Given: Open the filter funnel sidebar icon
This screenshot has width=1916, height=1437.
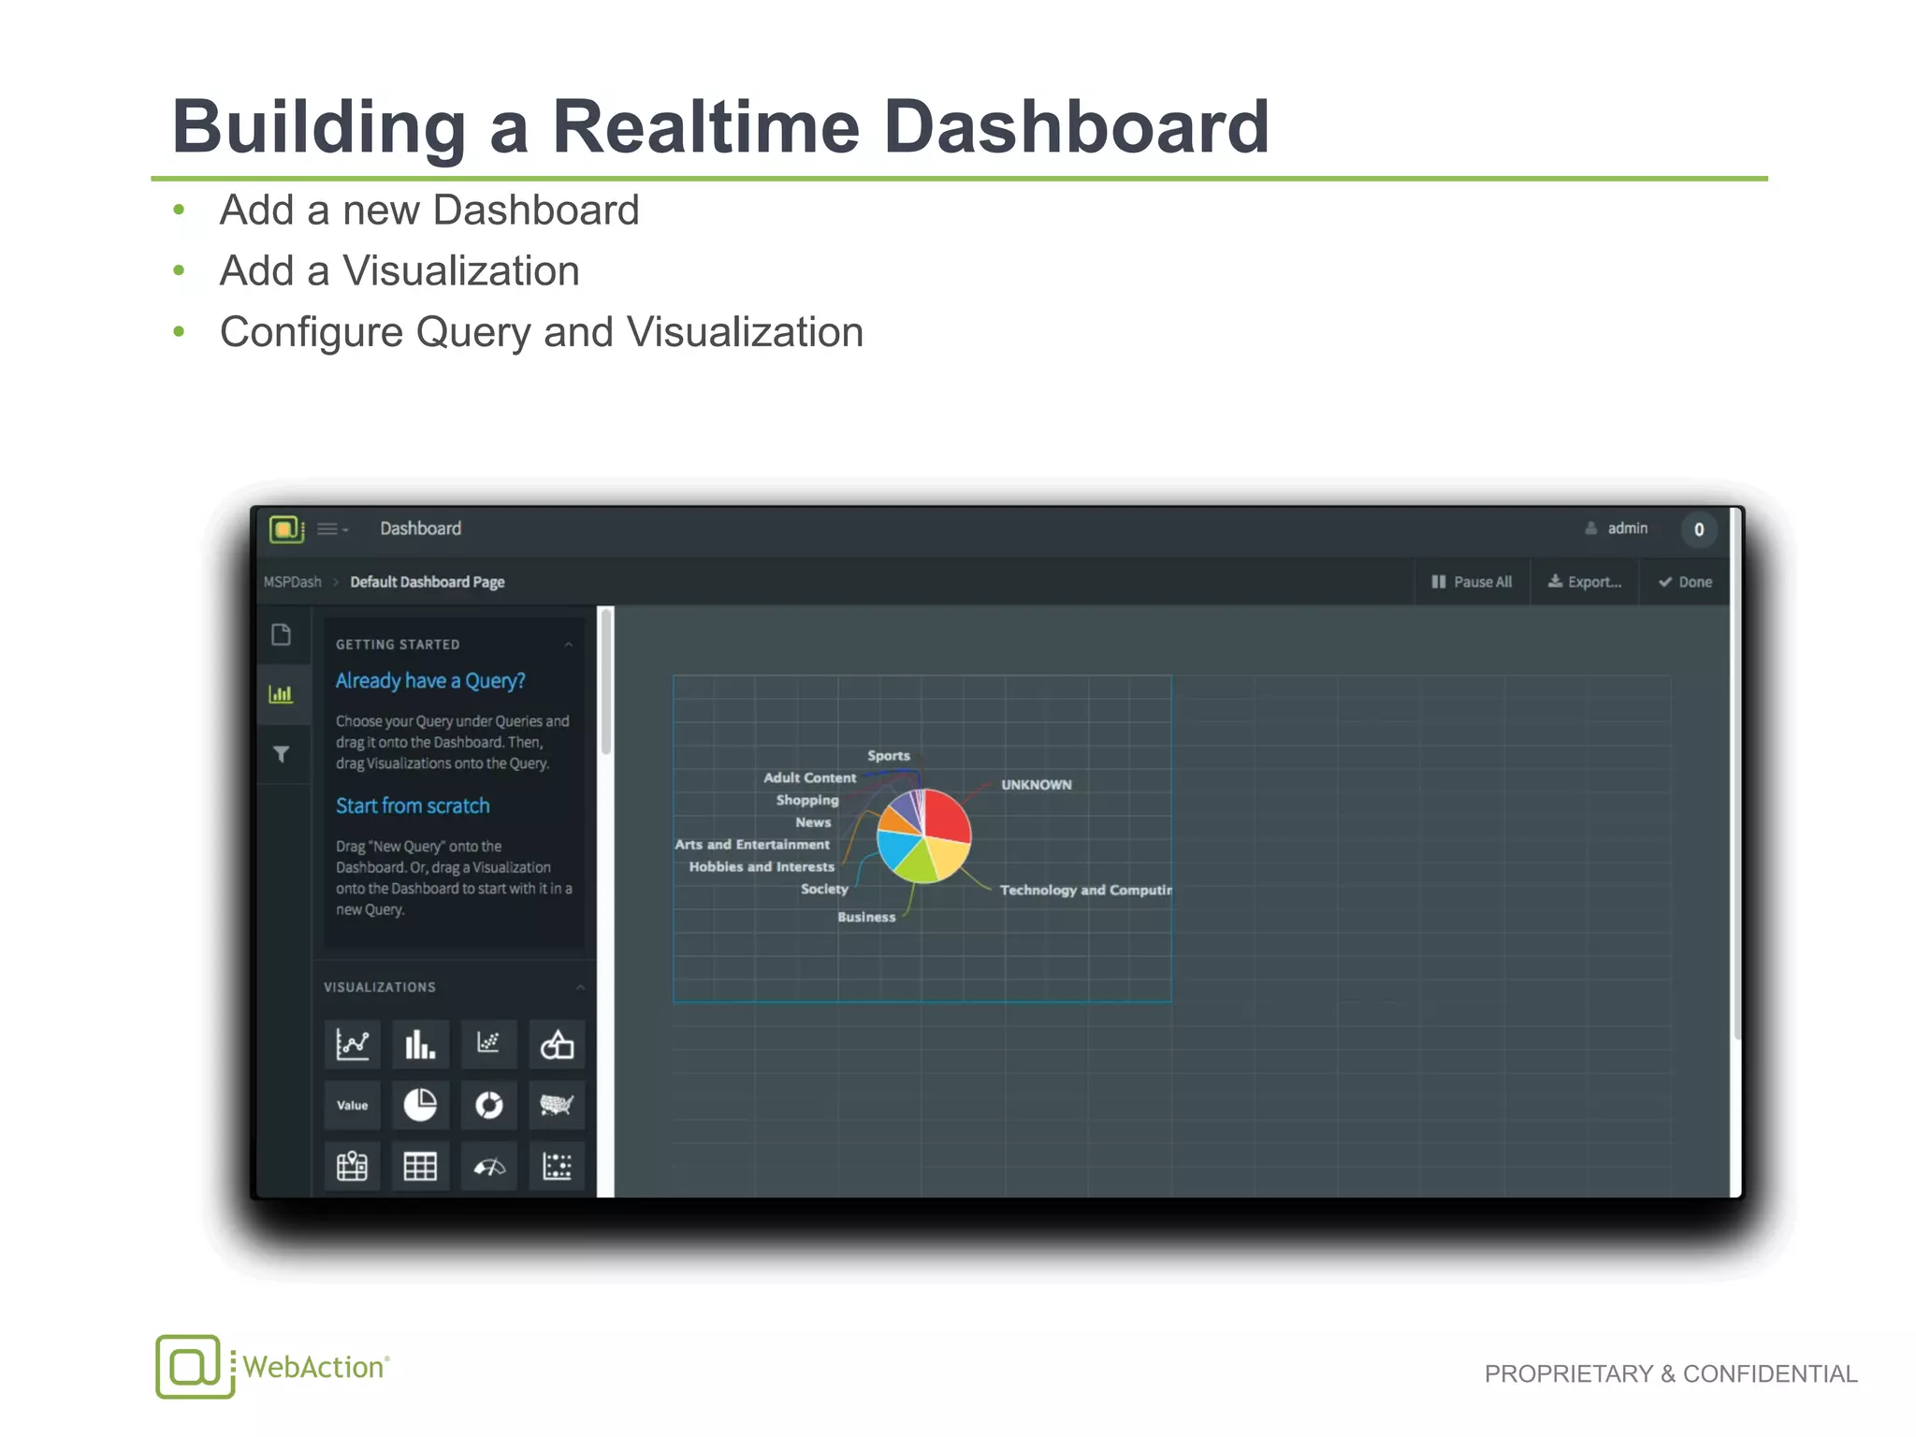Looking at the screenshot, I should coord(281,754).
